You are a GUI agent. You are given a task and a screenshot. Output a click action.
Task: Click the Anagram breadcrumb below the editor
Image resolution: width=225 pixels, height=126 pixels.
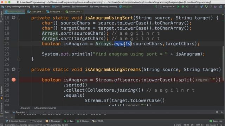[x=25, y=108]
